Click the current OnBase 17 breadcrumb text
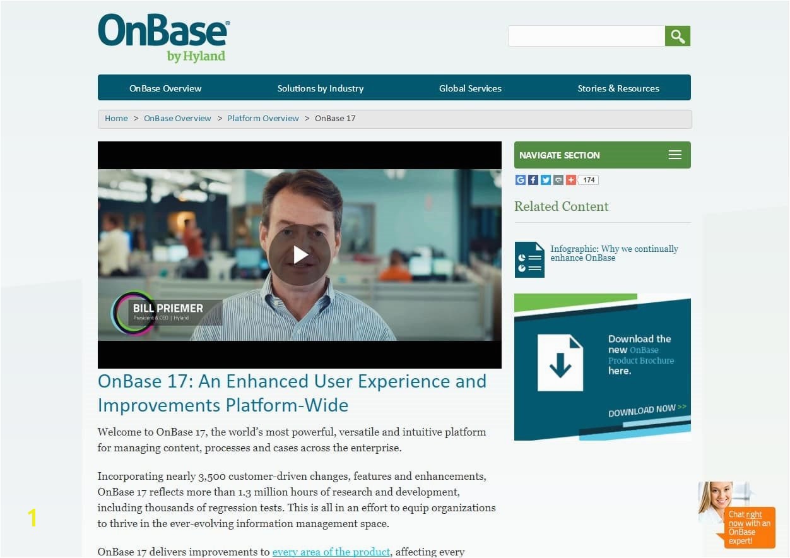 pyautogui.click(x=335, y=118)
